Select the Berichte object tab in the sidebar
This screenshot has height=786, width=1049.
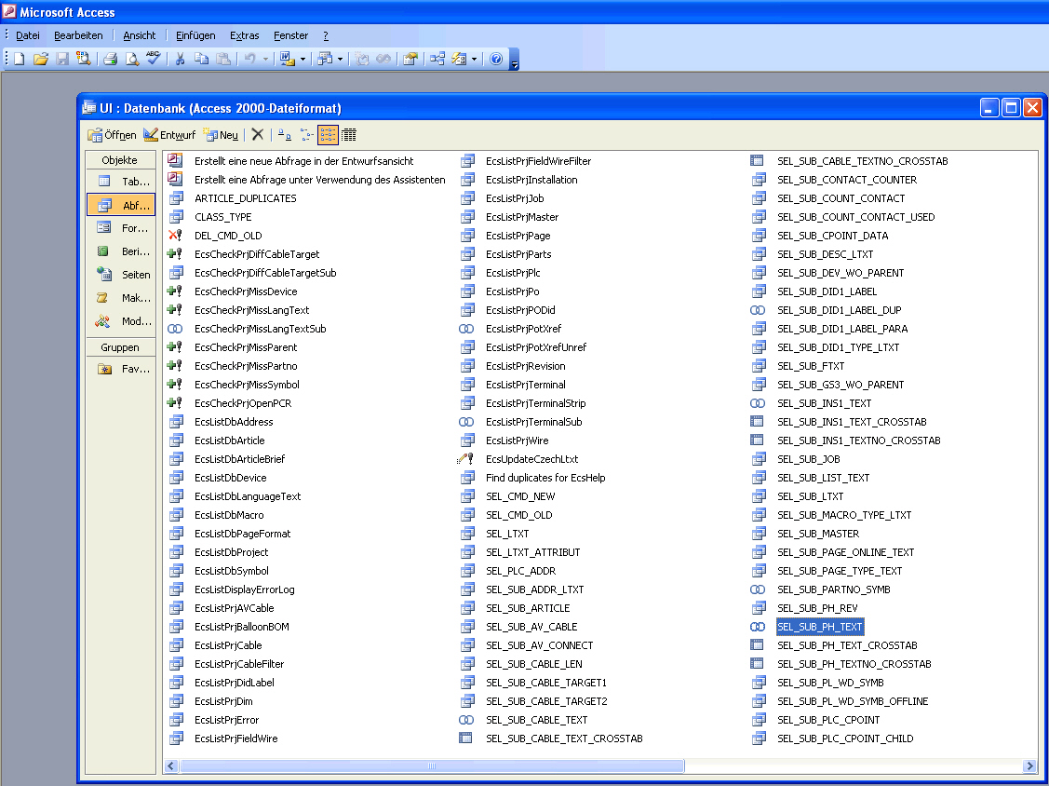(x=120, y=251)
